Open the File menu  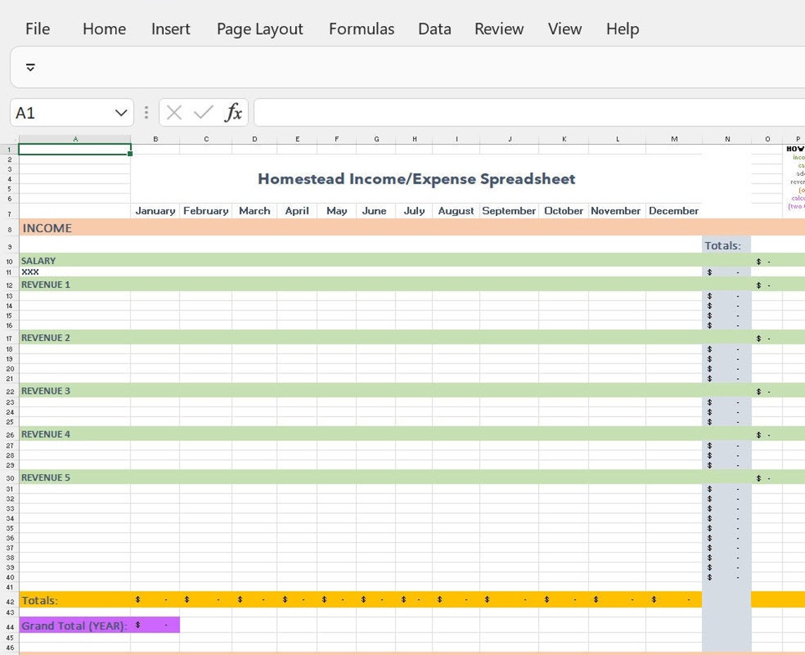37,29
